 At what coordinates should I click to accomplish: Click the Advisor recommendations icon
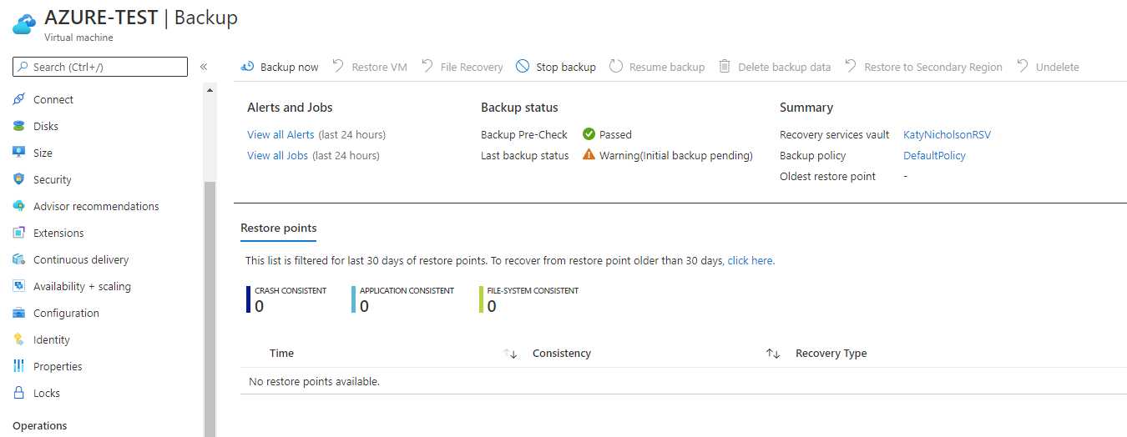(x=18, y=206)
